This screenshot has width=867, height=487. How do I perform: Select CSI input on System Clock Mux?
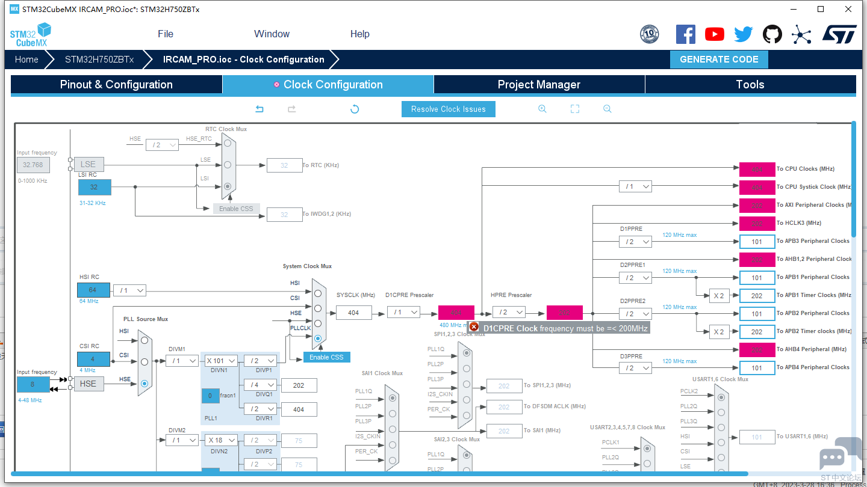[x=317, y=308]
